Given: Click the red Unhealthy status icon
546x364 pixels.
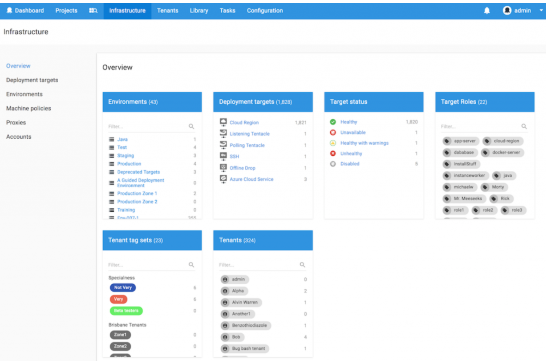Looking at the screenshot, I should tap(333, 153).
